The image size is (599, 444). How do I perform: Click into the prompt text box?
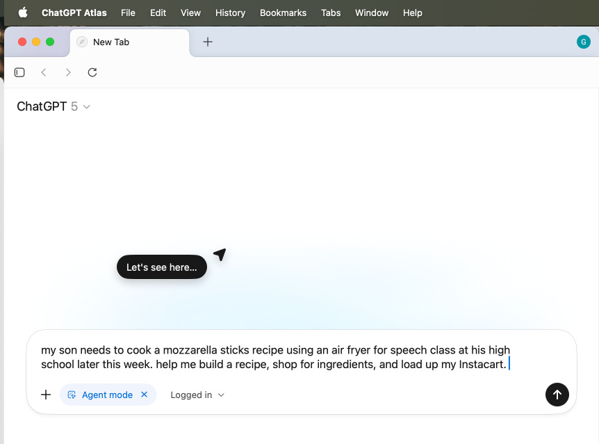275,357
